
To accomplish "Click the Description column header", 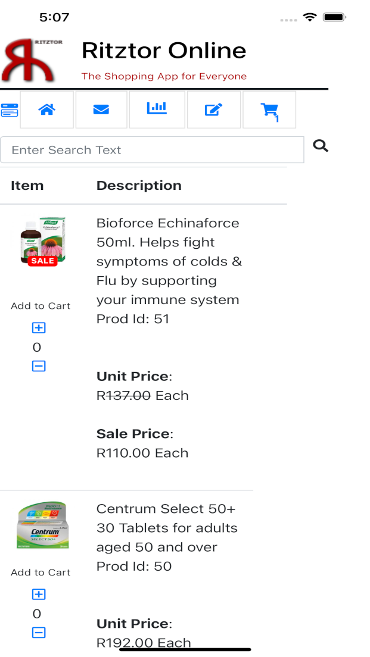I will pos(139,186).
